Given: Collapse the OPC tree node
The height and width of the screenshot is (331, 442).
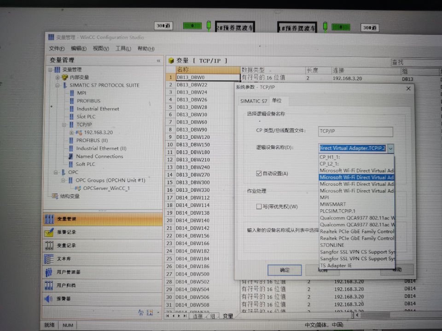Looking at the screenshot, I should [56, 172].
